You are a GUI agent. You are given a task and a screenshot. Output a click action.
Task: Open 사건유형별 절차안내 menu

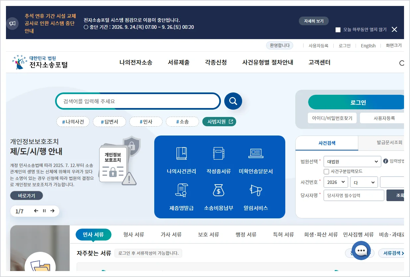point(268,62)
